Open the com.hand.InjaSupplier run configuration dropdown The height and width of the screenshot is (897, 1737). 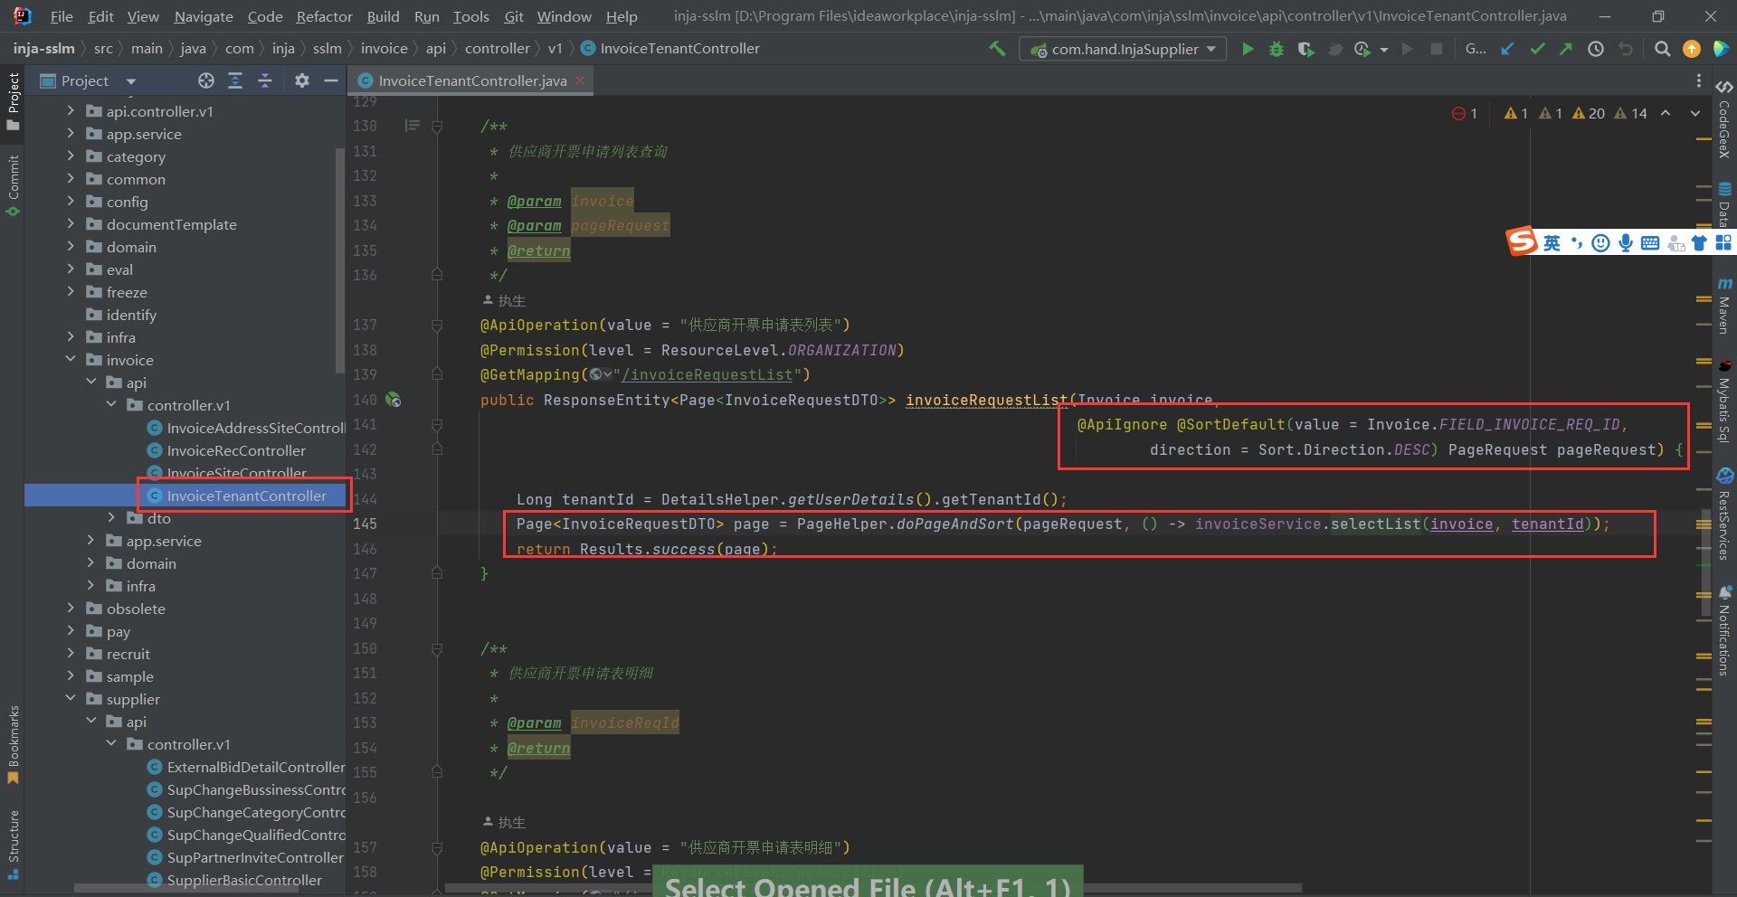1123,49
